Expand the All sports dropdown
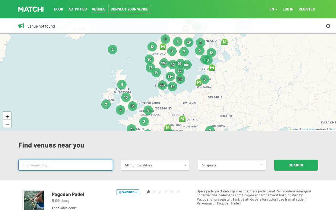The width and height of the screenshot is (336, 210). [232, 165]
